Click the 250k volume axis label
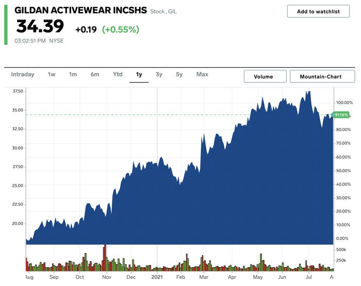Viewport: 361px width, 286px height. (x=341, y=260)
